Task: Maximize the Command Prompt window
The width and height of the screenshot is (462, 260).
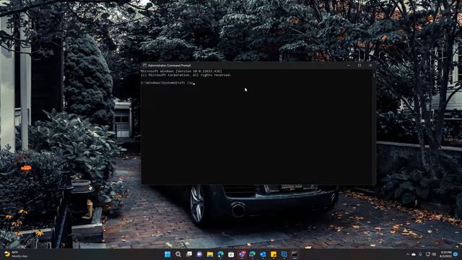Action: pyautogui.click(x=359, y=66)
